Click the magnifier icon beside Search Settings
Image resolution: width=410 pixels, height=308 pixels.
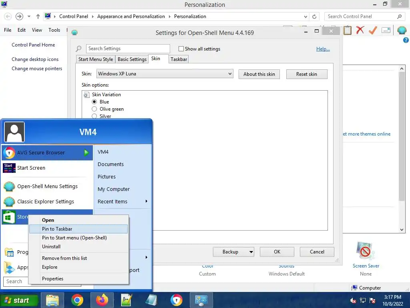coord(78,49)
